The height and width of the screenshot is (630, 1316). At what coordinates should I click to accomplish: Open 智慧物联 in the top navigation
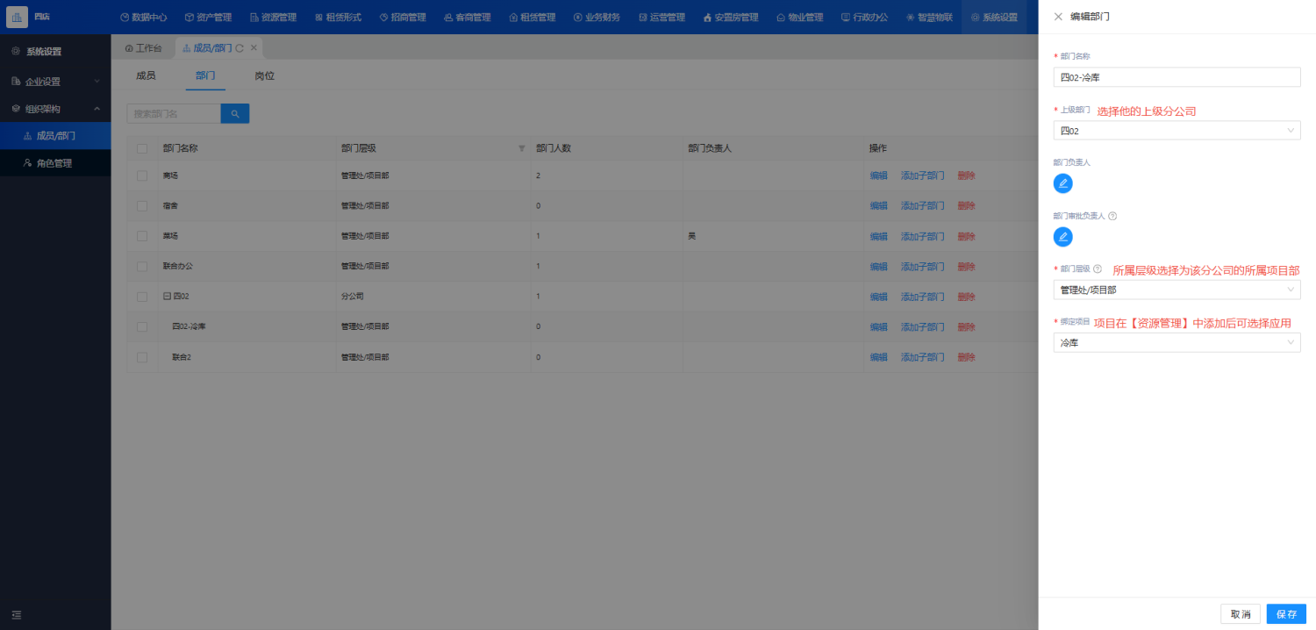929,17
